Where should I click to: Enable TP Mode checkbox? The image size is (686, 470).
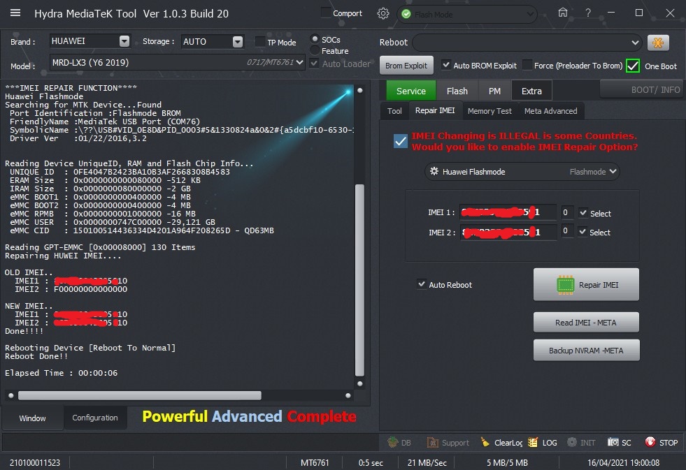260,41
